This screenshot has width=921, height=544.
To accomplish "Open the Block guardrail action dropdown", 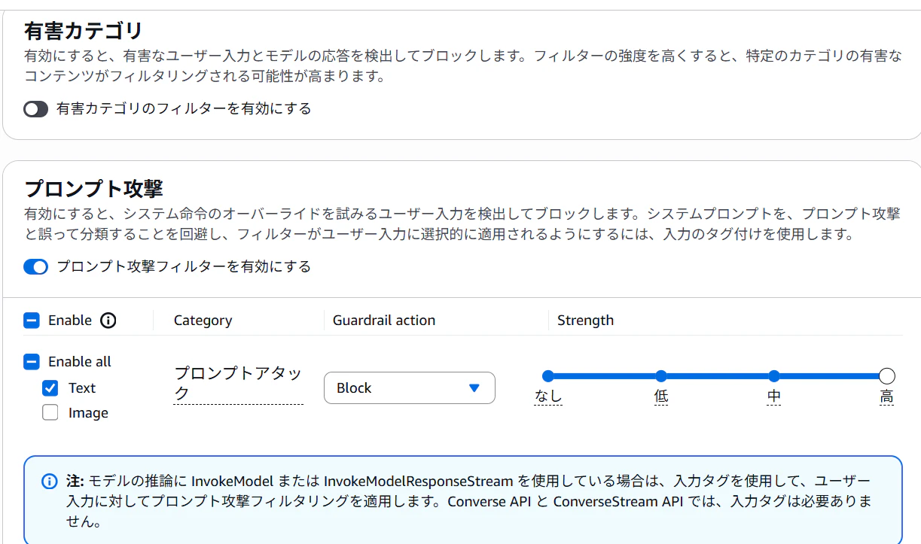I will pyautogui.click(x=410, y=388).
